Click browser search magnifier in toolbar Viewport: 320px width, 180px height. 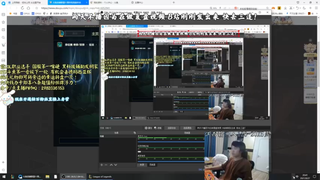pyautogui.click(x=267, y=8)
